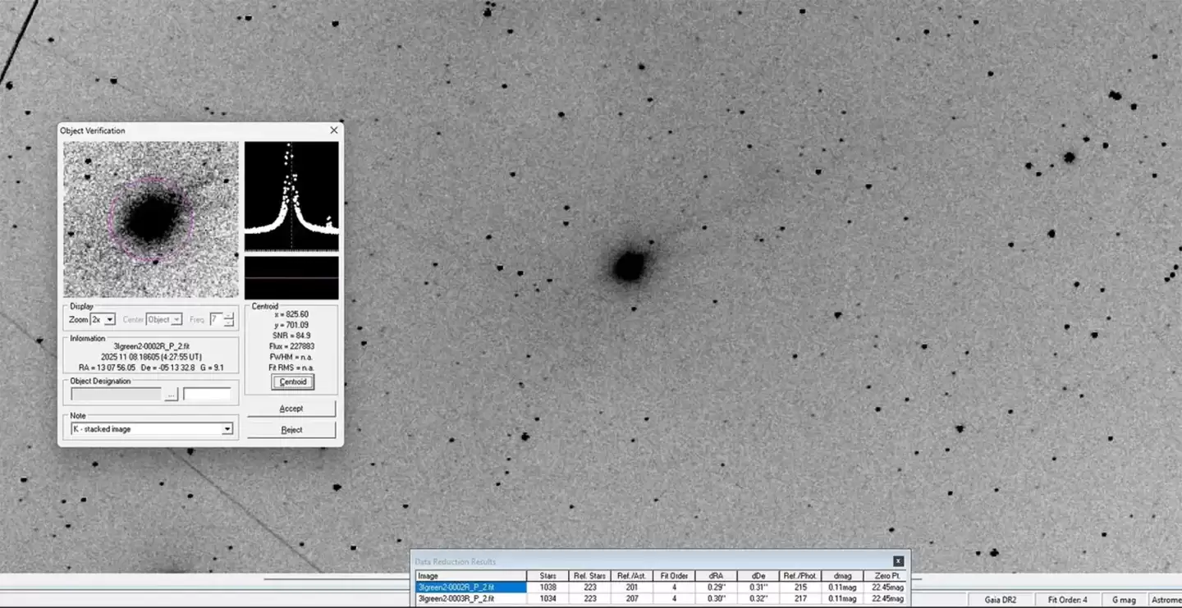This screenshot has height=608, width=1182.
Task: Click the magnified object preview thumbnail
Action: (x=150, y=219)
